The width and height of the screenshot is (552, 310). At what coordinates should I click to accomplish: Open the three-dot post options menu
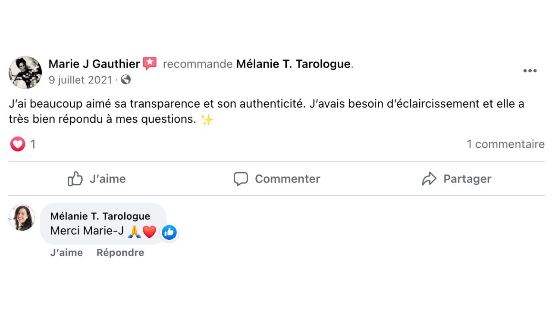pos(530,71)
